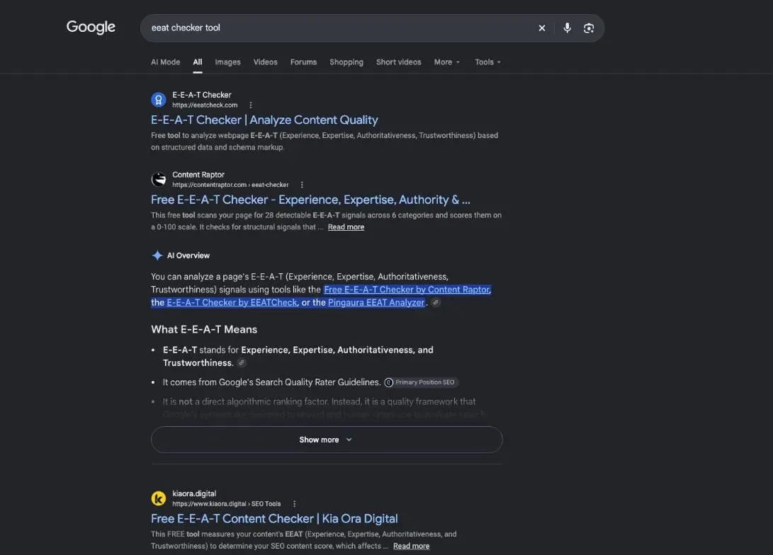Switch to Images tab
Image resolution: width=773 pixels, height=555 pixels.
point(227,62)
